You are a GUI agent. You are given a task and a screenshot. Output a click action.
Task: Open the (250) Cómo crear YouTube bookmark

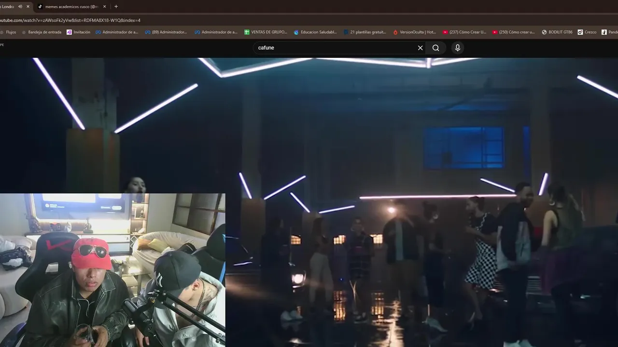tap(514, 32)
